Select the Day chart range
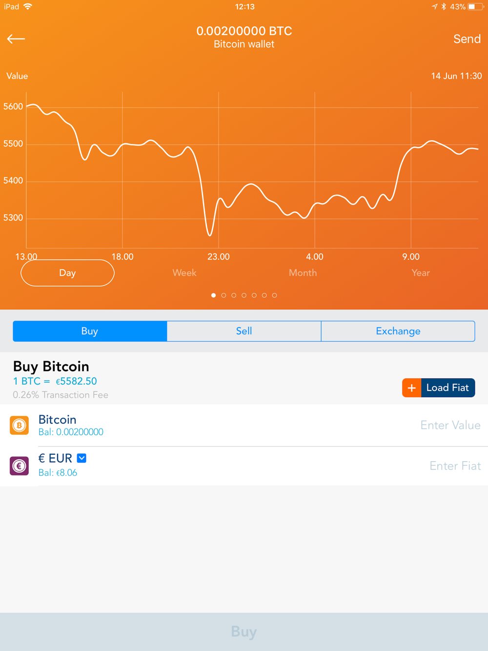The image size is (488, 651). click(67, 273)
